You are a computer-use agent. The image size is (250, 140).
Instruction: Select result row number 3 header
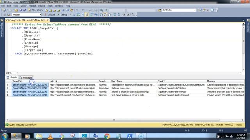click(x=9, y=92)
